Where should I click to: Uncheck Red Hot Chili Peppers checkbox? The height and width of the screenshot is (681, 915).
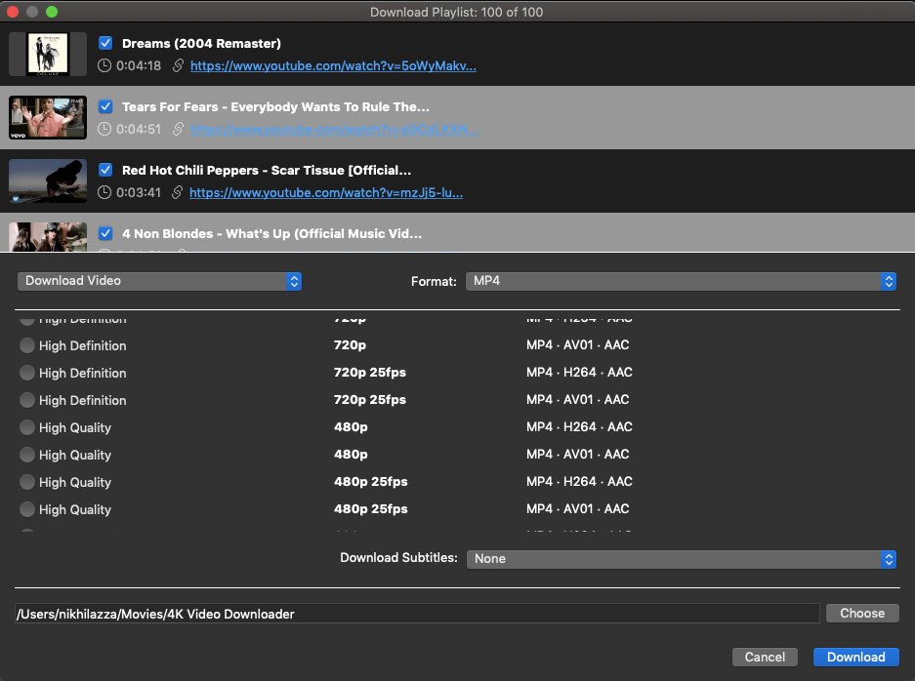coord(105,170)
